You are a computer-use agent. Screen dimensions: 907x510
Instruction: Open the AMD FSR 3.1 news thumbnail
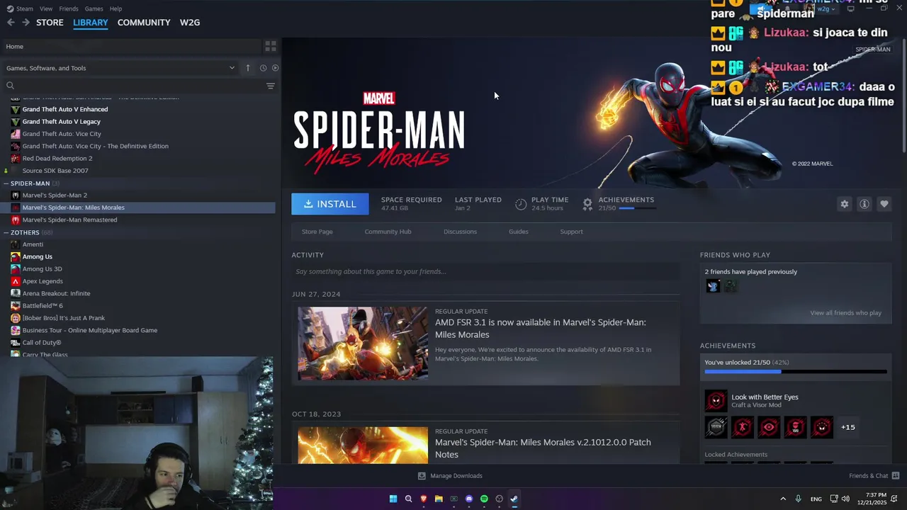tap(363, 344)
